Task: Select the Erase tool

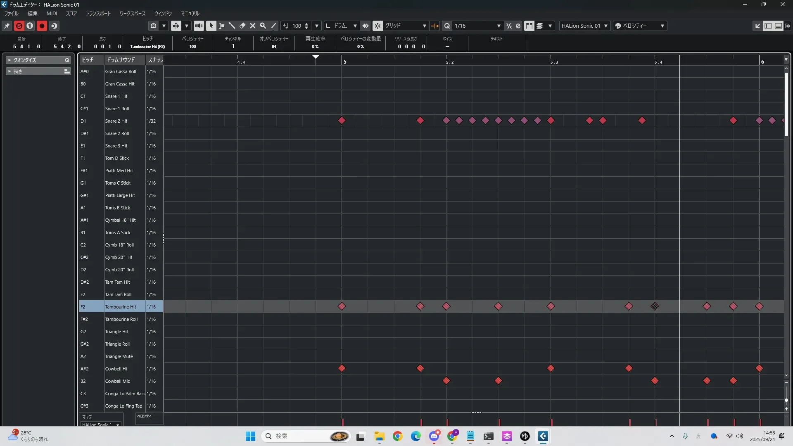Action: point(242,26)
